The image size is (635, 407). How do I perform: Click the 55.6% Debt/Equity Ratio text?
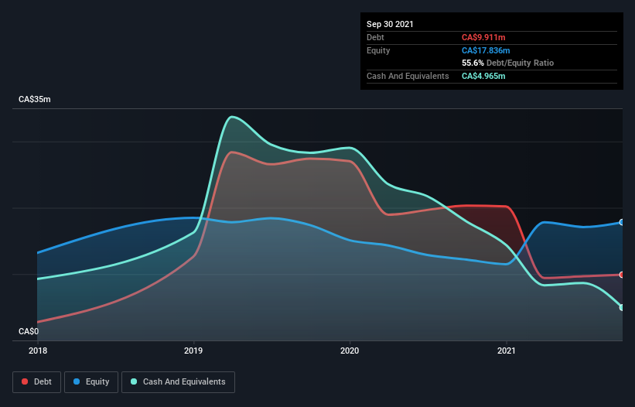coord(508,63)
